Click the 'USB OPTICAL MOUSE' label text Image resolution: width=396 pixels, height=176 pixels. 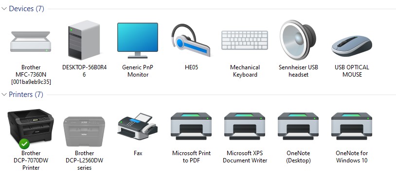pyautogui.click(x=352, y=71)
